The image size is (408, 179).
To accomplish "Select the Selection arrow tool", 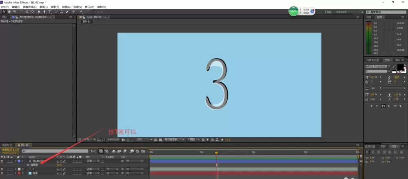I will tap(4, 12).
